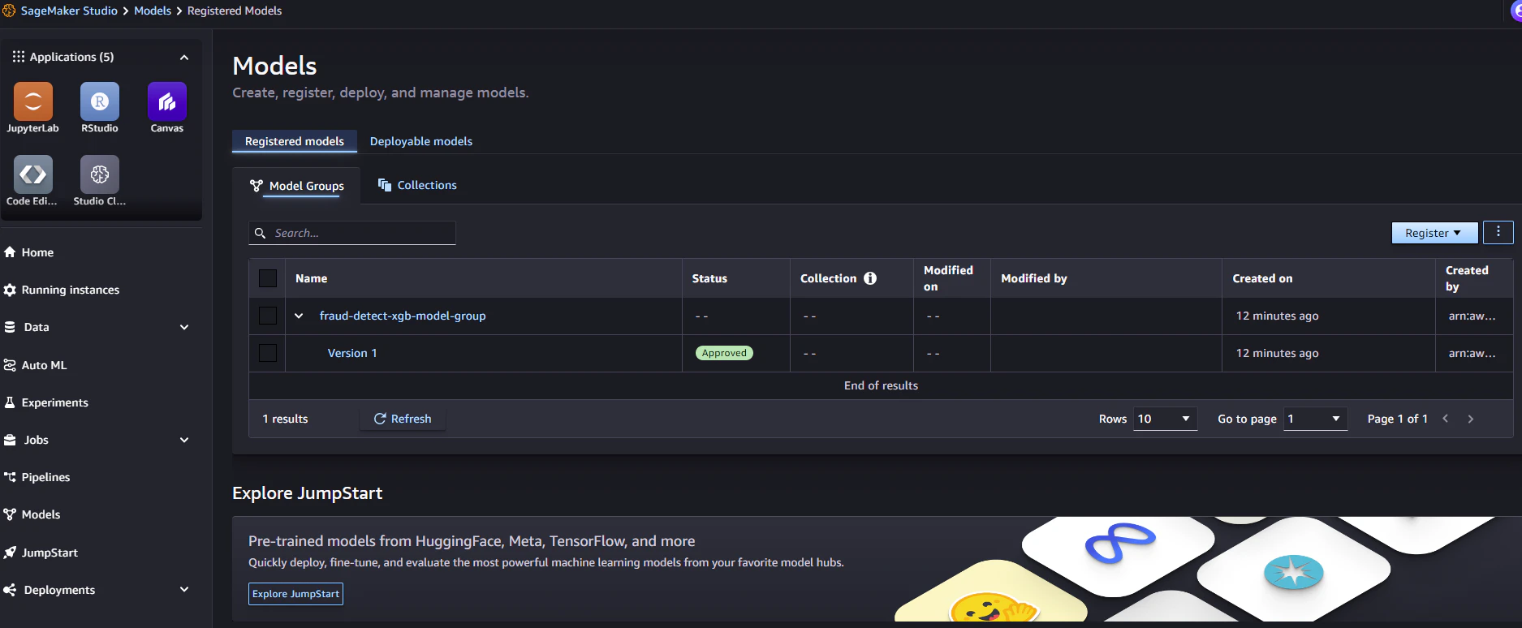The width and height of the screenshot is (1522, 628).
Task: Check the Version 1 row checkbox
Action: coord(268,353)
